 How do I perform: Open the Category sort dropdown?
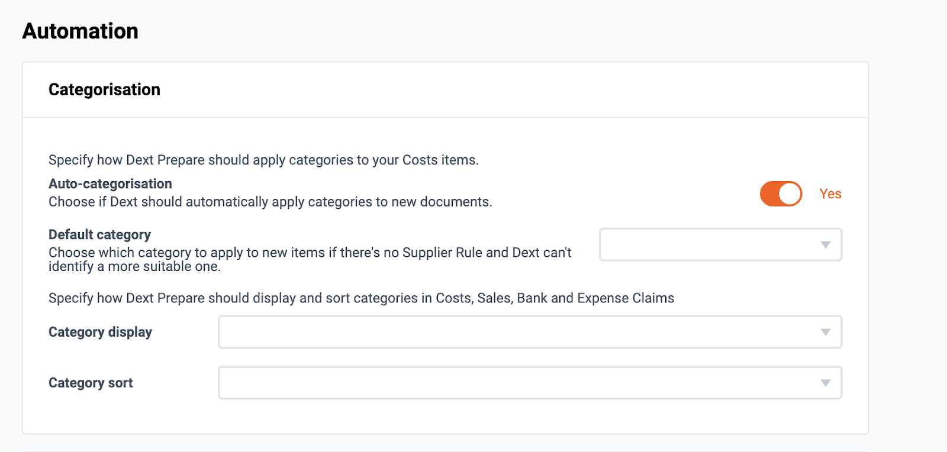530,383
